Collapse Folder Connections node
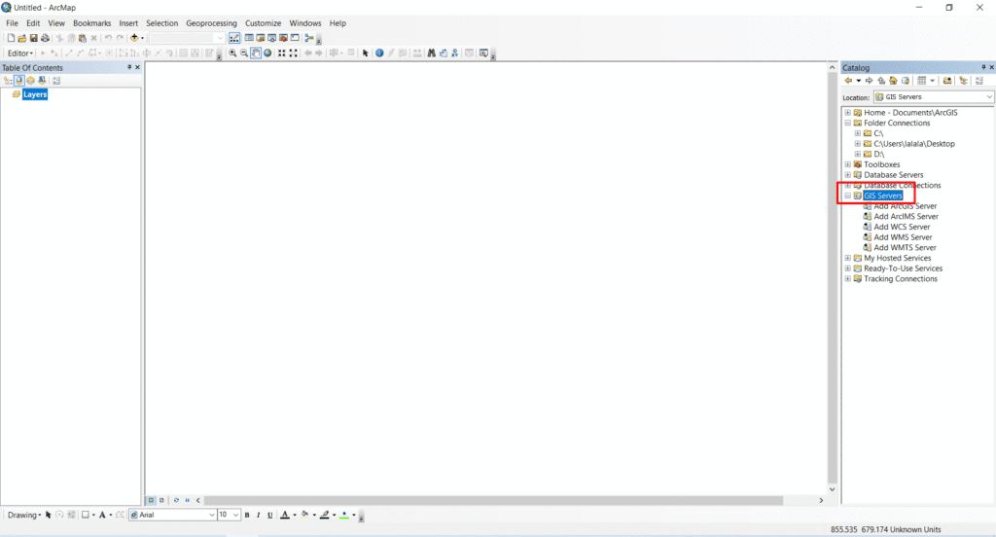996x537 pixels. coord(847,123)
